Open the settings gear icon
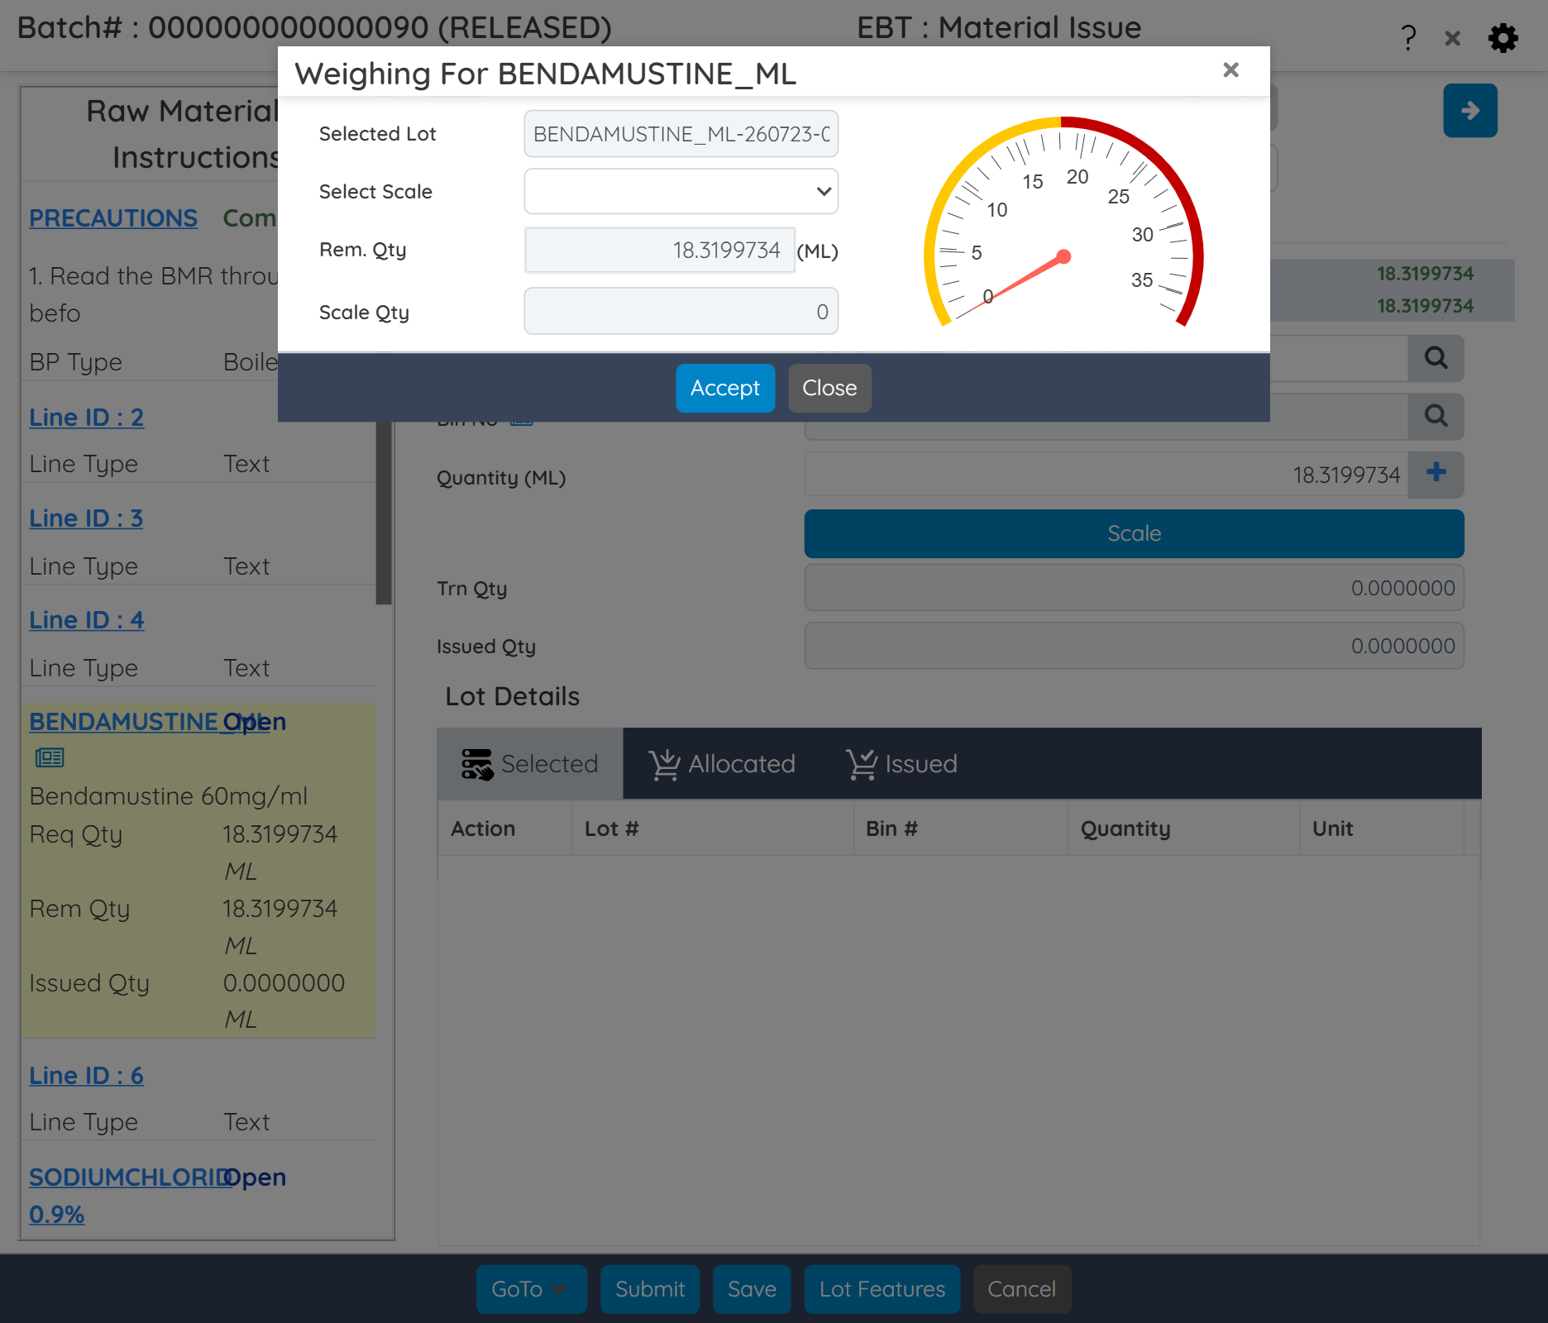This screenshot has height=1323, width=1548. point(1504,37)
